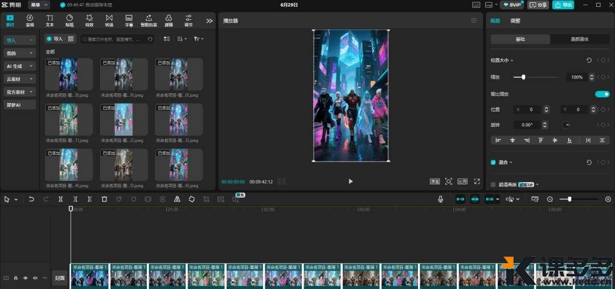
Task: Zoom in the timeline with plus icon
Action: tap(608, 199)
